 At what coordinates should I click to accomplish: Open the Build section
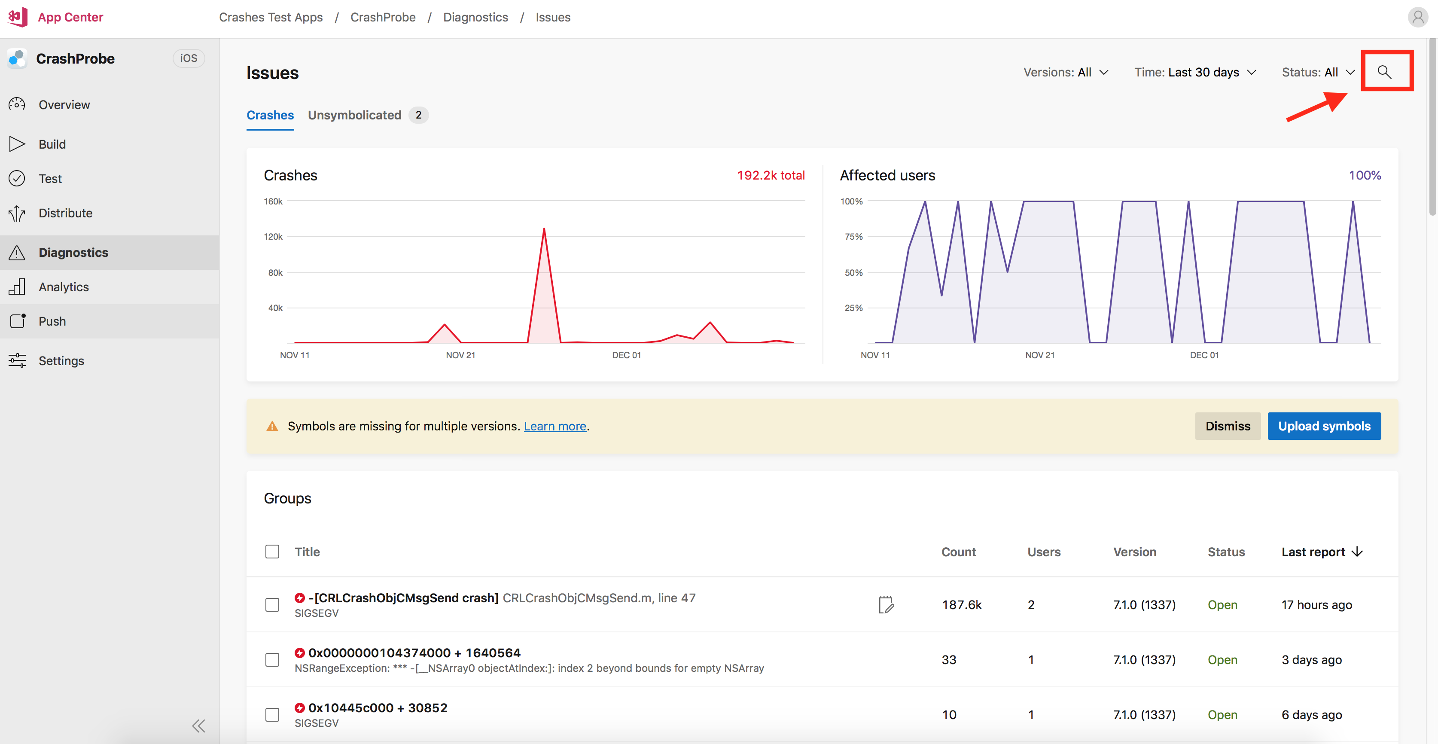click(50, 144)
